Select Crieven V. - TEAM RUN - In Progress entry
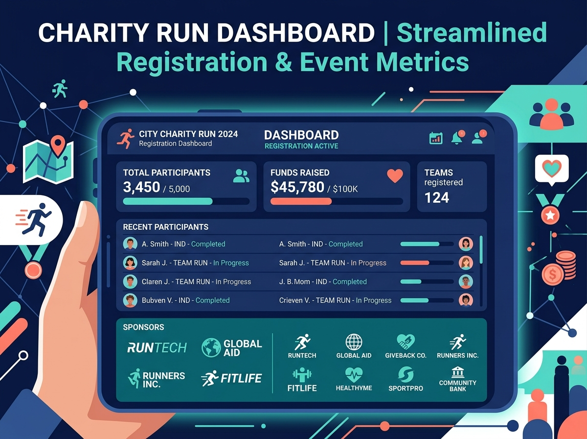Screen dimensions: 587x439 tap(335, 300)
